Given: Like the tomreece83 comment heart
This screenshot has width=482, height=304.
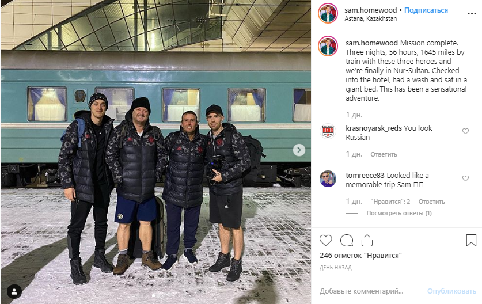Looking at the screenshot, I should (x=465, y=178).
